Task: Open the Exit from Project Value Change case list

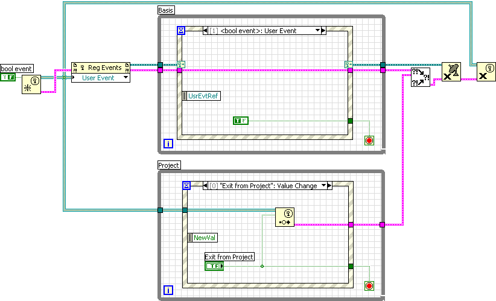Action: [323, 186]
